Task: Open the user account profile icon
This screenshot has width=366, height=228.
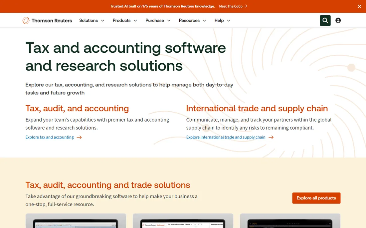Action: pyautogui.click(x=338, y=21)
